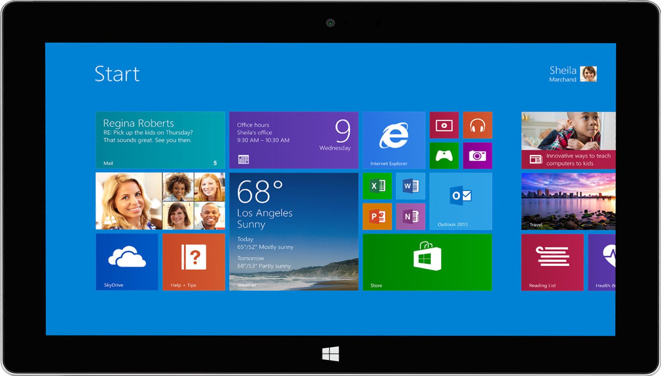Viewport: 661px width, 376px height.
Task: Launch Excel from the green tile
Action: click(377, 186)
